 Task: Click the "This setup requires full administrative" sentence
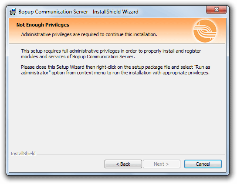point(111,54)
